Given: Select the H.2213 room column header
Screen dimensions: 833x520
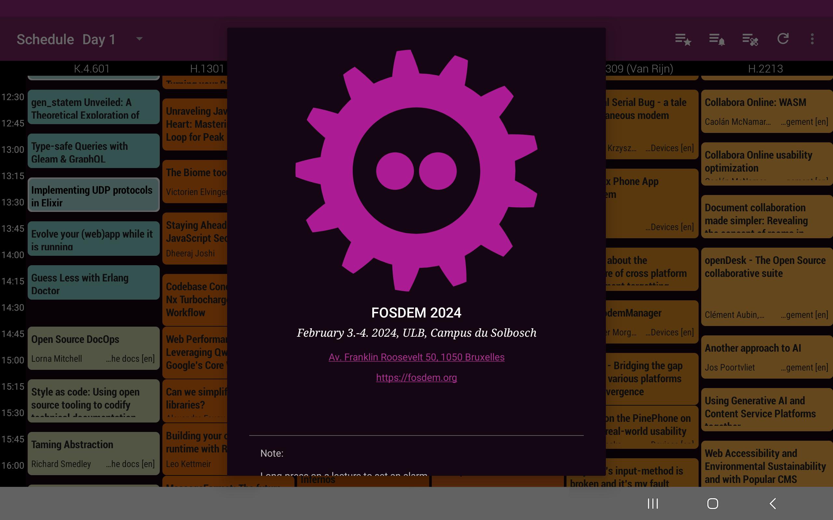Looking at the screenshot, I should 765,69.
